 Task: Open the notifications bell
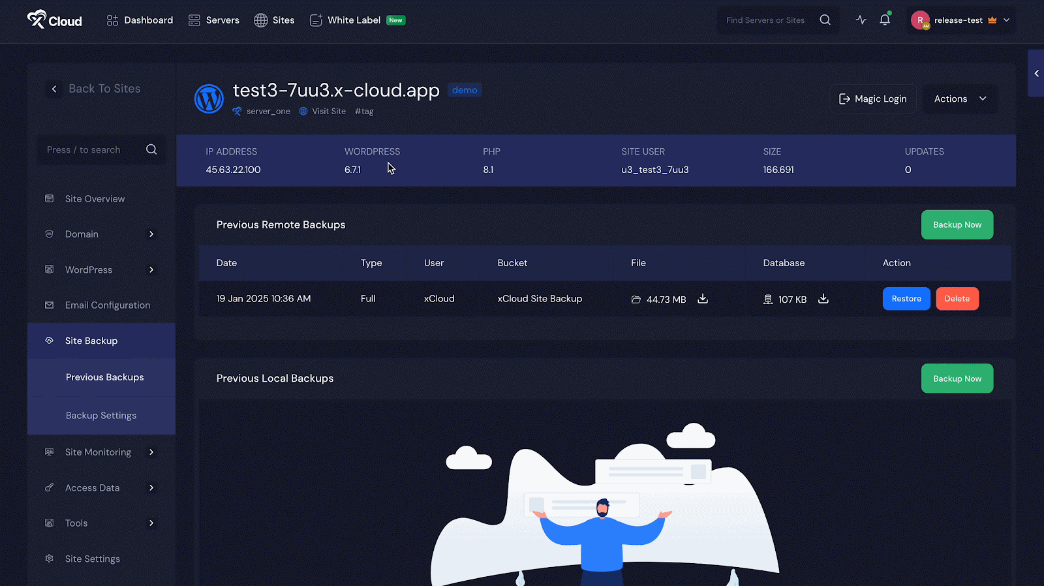(885, 20)
